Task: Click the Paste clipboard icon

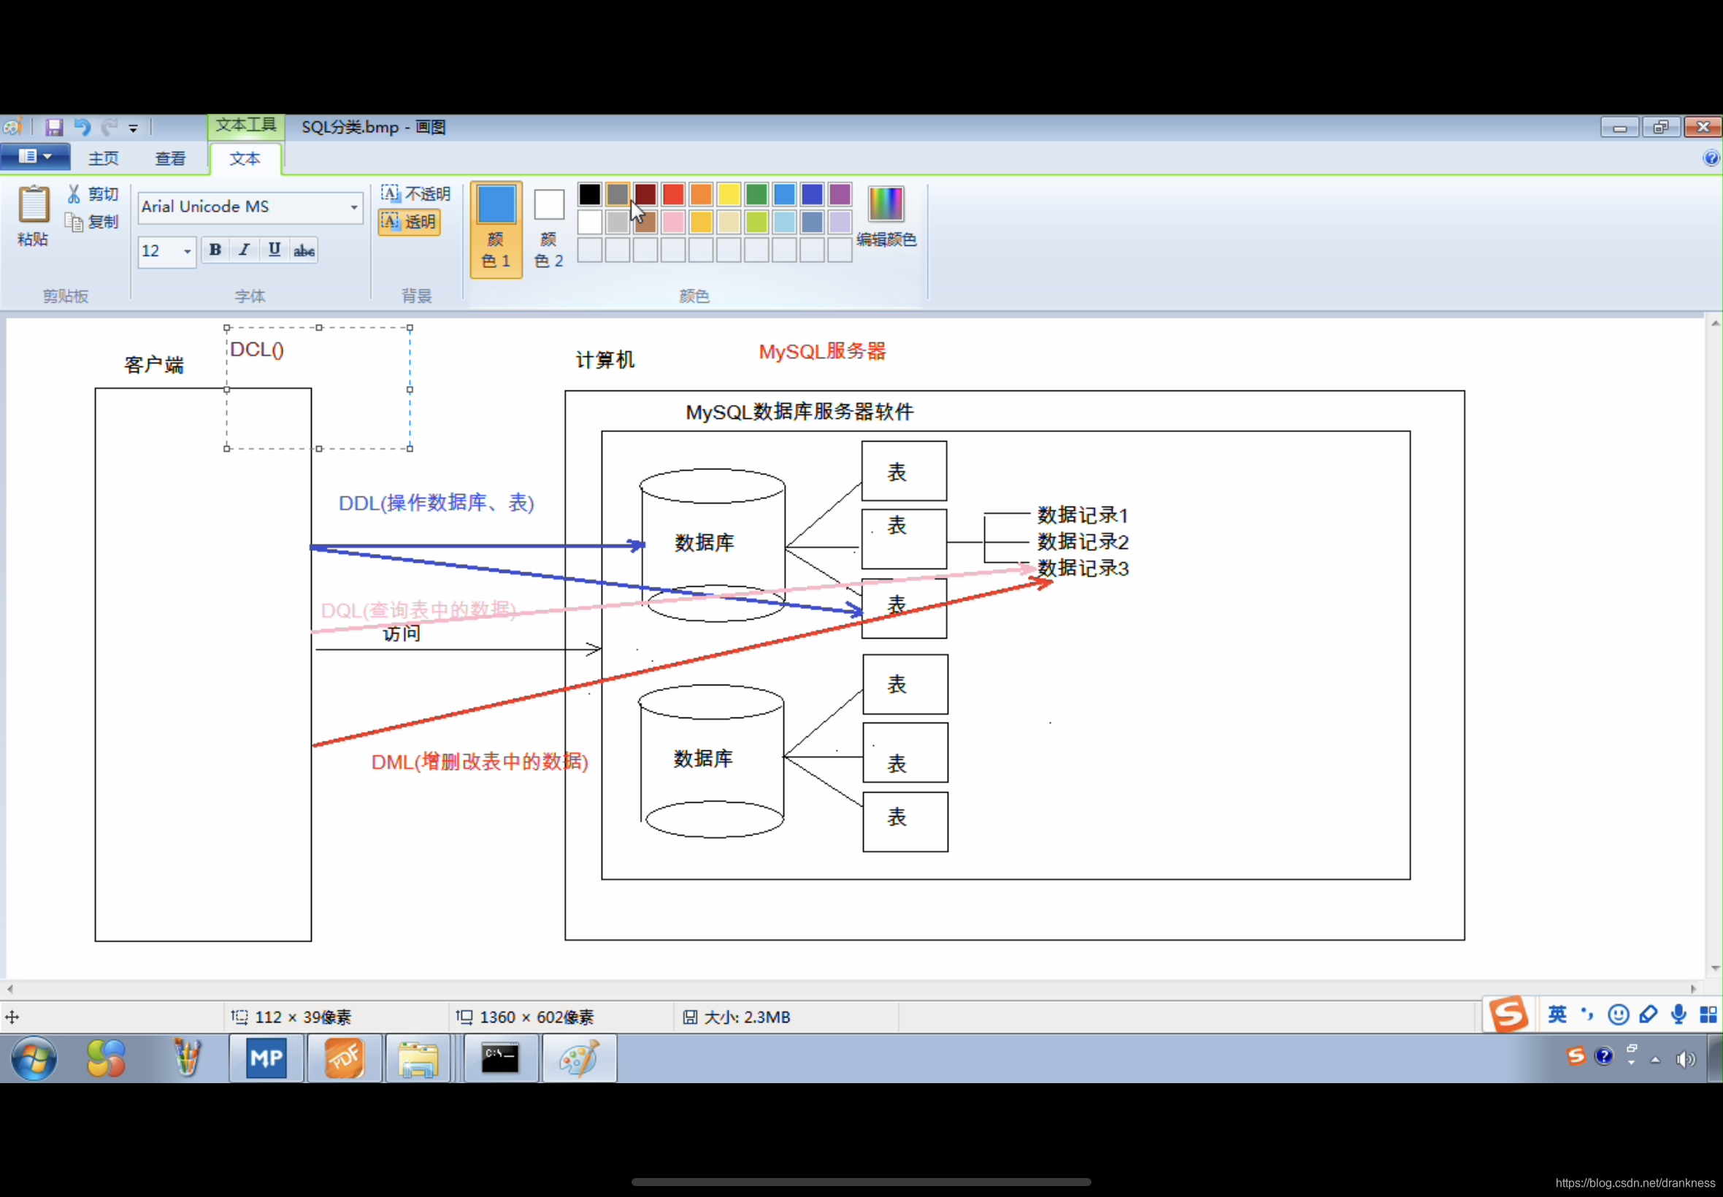Action: (x=34, y=205)
